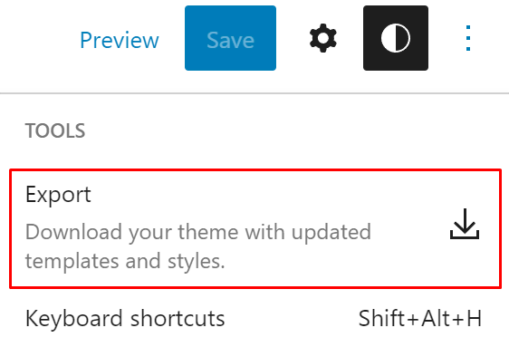This screenshot has width=509, height=347.
Task: Click the Shift+Alt+H shortcut hint
Action: click(x=419, y=318)
